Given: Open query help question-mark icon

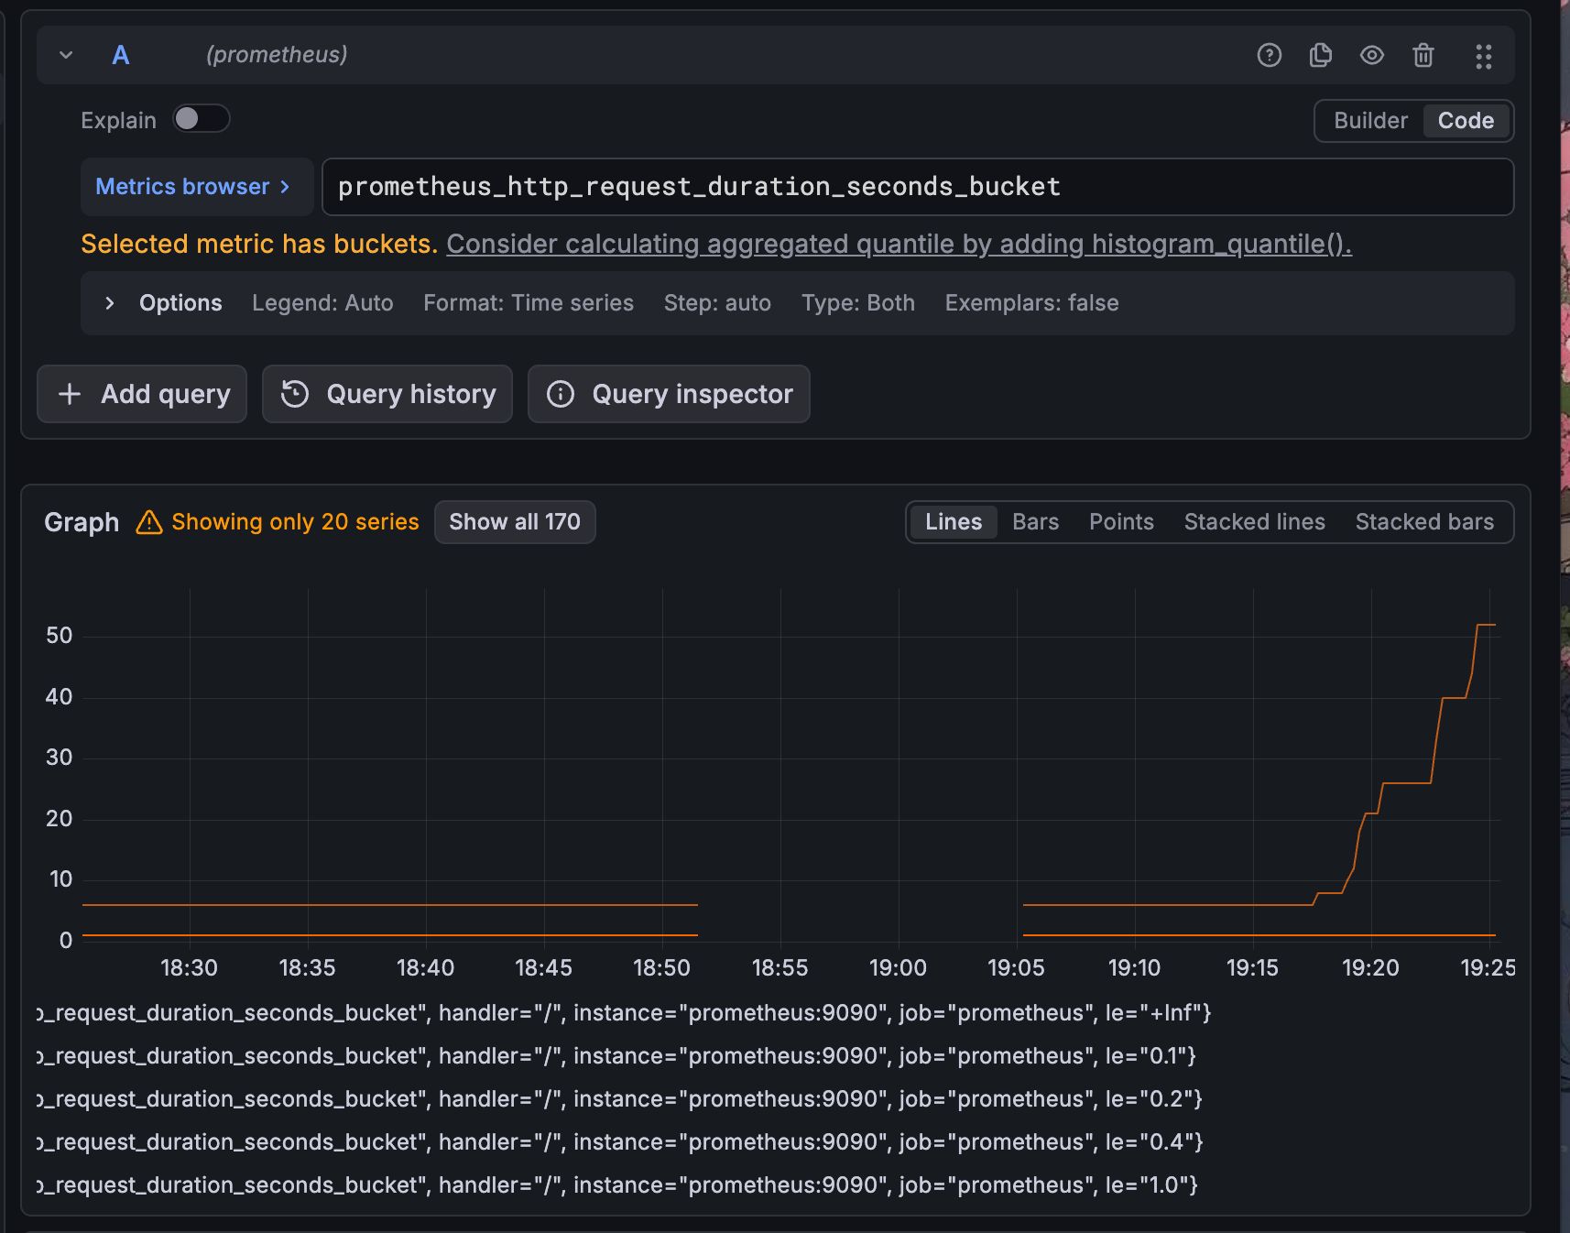Looking at the screenshot, I should [1269, 55].
